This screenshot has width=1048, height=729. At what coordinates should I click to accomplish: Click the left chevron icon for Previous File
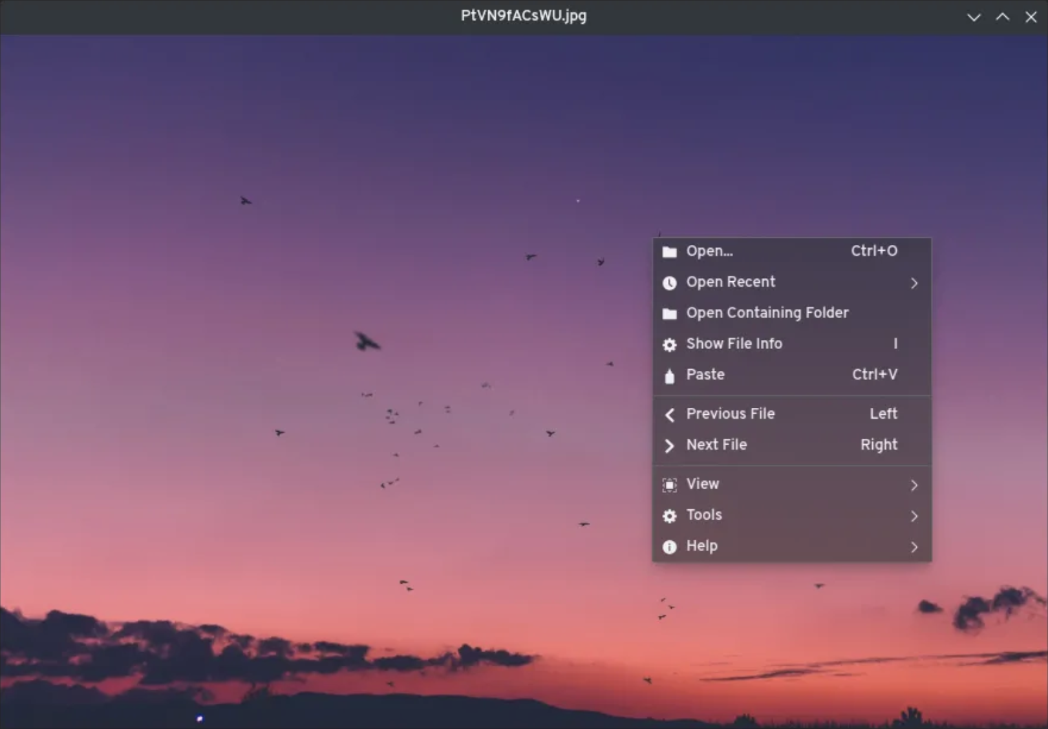[670, 414]
